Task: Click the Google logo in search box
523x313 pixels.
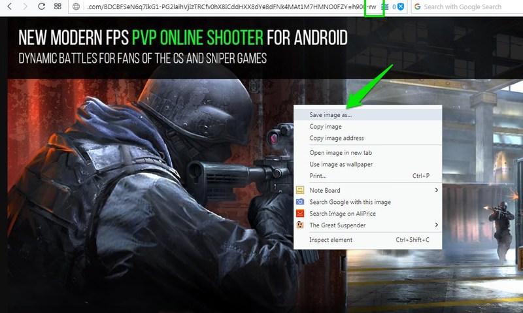Action: (417, 7)
